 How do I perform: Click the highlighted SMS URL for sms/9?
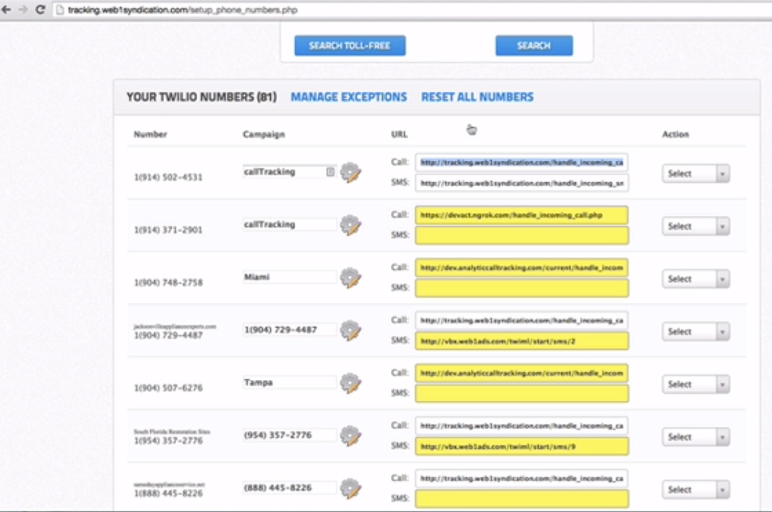click(x=521, y=446)
